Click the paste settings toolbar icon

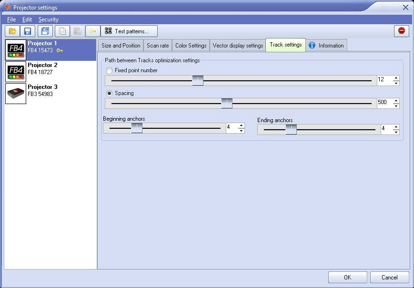[77, 31]
